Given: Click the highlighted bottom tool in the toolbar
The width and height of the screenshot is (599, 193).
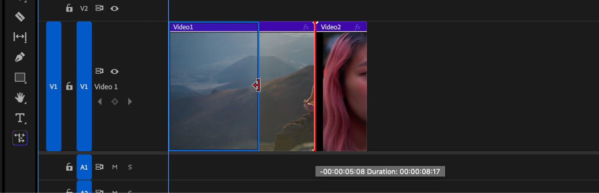Looking at the screenshot, I should pyautogui.click(x=20, y=138).
